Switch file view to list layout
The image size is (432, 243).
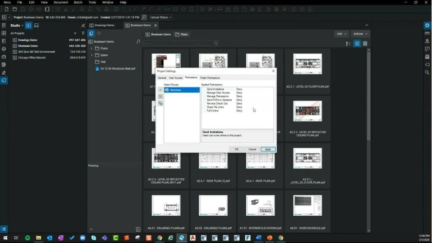click(365, 44)
